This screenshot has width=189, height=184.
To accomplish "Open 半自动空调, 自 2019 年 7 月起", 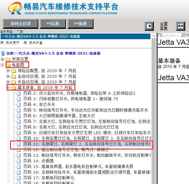I will 47,82.
